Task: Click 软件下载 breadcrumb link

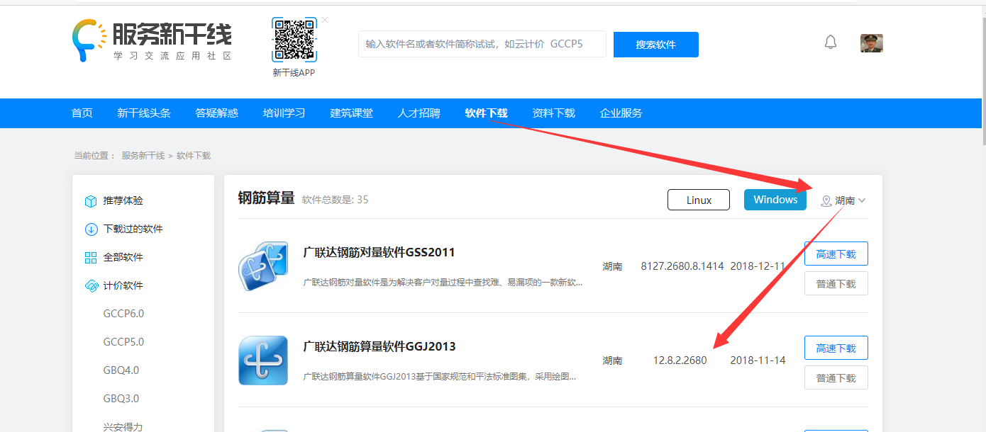Action: pos(194,156)
